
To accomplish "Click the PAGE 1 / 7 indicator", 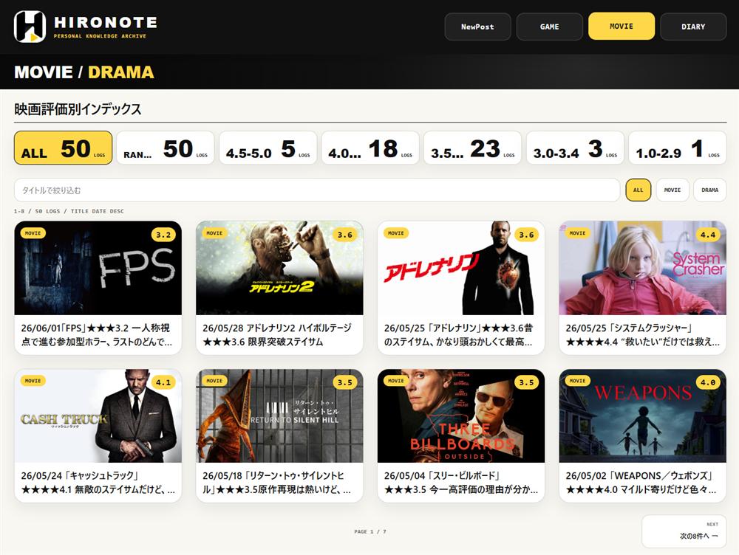I will (370, 531).
